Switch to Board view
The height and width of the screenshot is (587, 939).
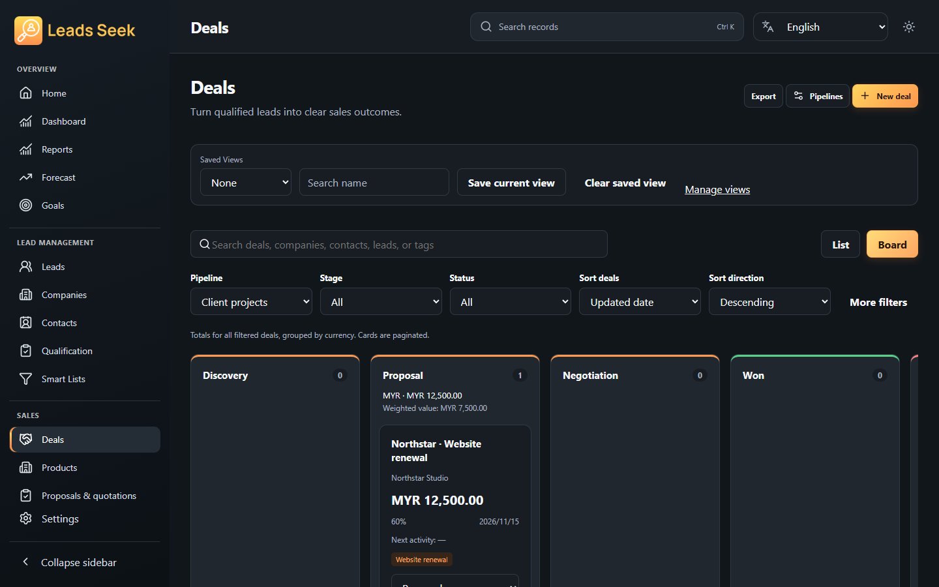(892, 245)
